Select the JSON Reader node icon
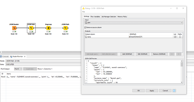194x102 pixels. (14, 28)
